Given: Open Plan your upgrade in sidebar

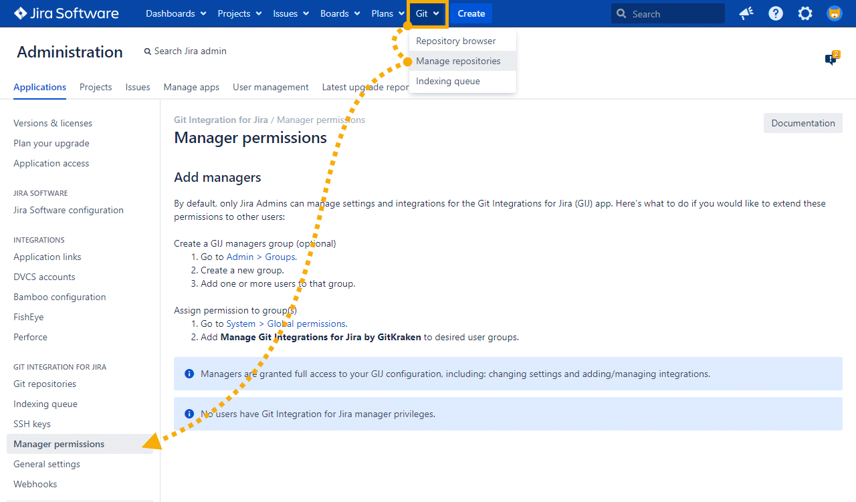Looking at the screenshot, I should click(x=51, y=143).
